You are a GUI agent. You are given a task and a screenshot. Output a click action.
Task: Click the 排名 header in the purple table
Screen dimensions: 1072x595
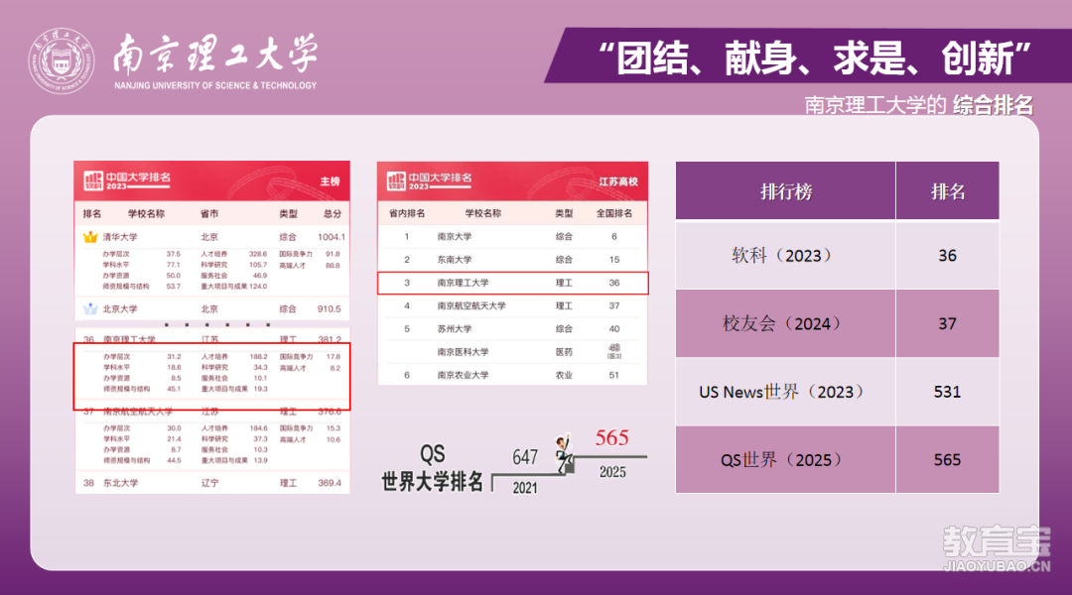click(948, 192)
